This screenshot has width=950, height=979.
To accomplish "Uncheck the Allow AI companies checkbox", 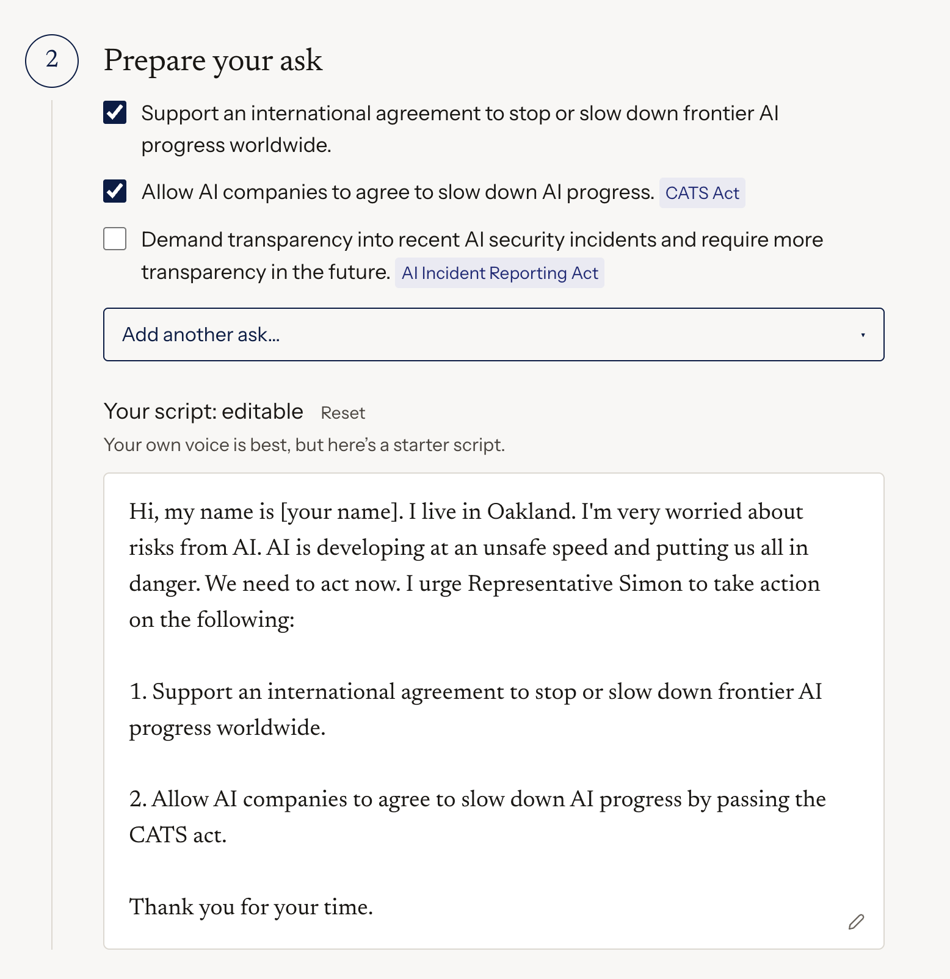I will pos(115,191).
